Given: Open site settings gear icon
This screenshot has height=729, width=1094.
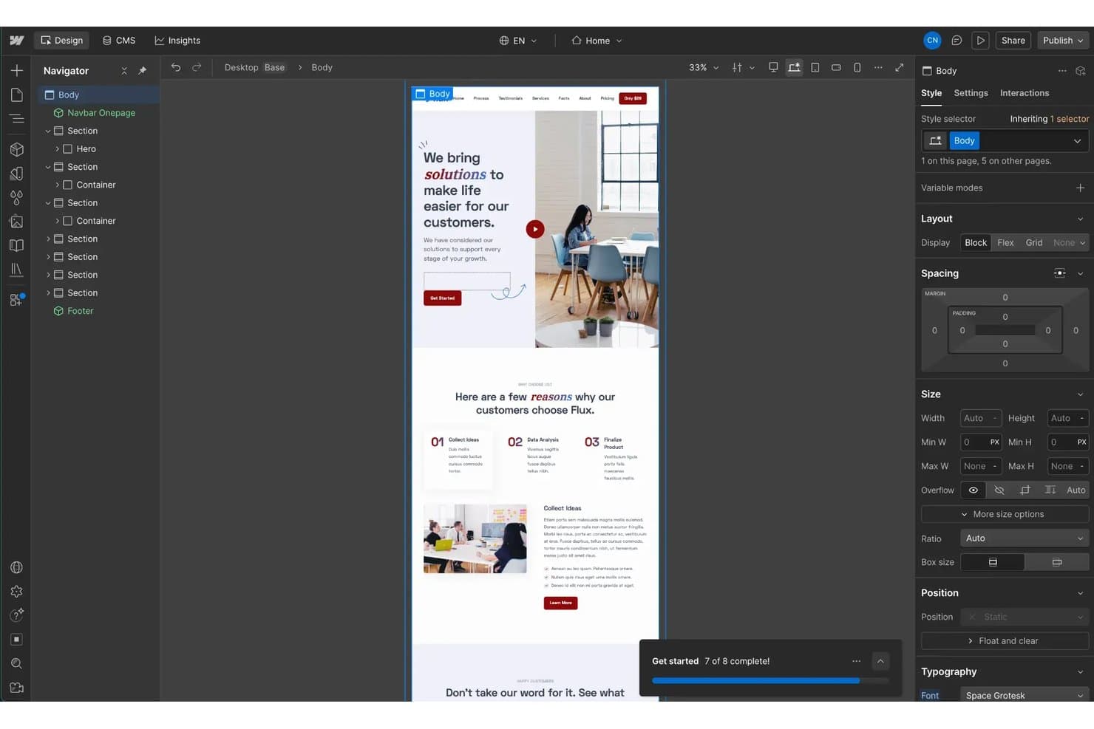Looking at the screenshot, I should point(16,592).
